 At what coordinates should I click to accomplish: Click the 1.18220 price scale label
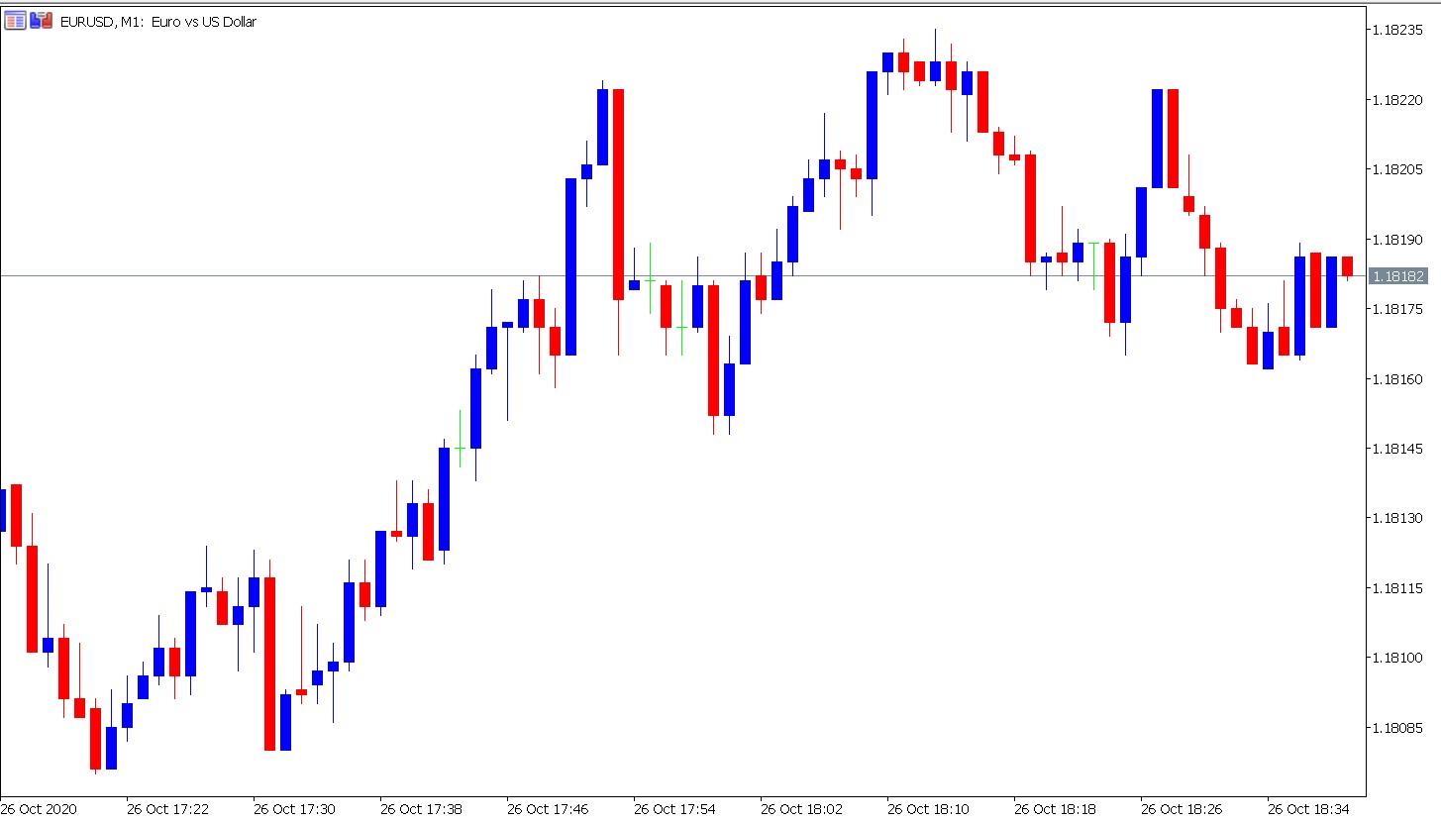point(1397,100)
